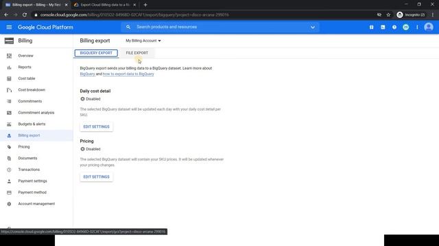Click the search products and resources field
This screenshot has height=246, width=439.
[219, 27]
